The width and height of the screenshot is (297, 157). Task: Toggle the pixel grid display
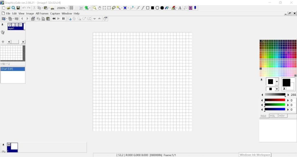71,8
